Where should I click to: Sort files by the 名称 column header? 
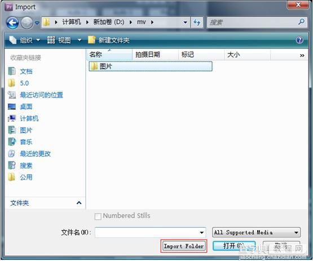pos(109,55)
